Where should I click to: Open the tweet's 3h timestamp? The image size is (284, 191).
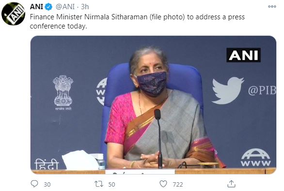coord(85,7)
